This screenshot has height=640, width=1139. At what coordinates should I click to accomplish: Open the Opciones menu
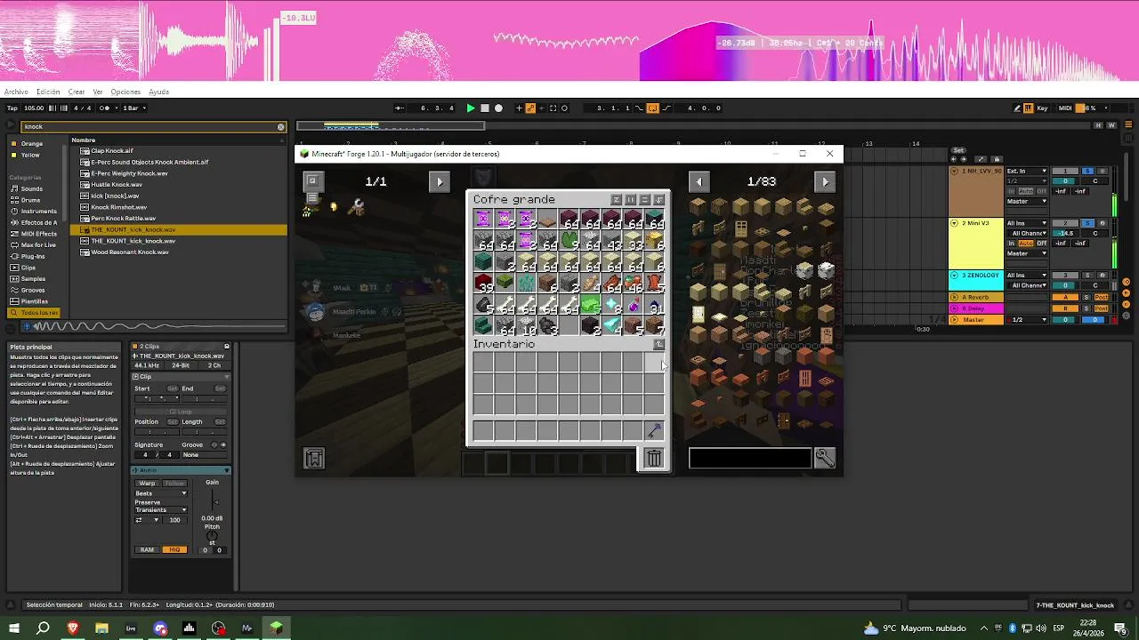pyautogui.click(x=125, y=92)
